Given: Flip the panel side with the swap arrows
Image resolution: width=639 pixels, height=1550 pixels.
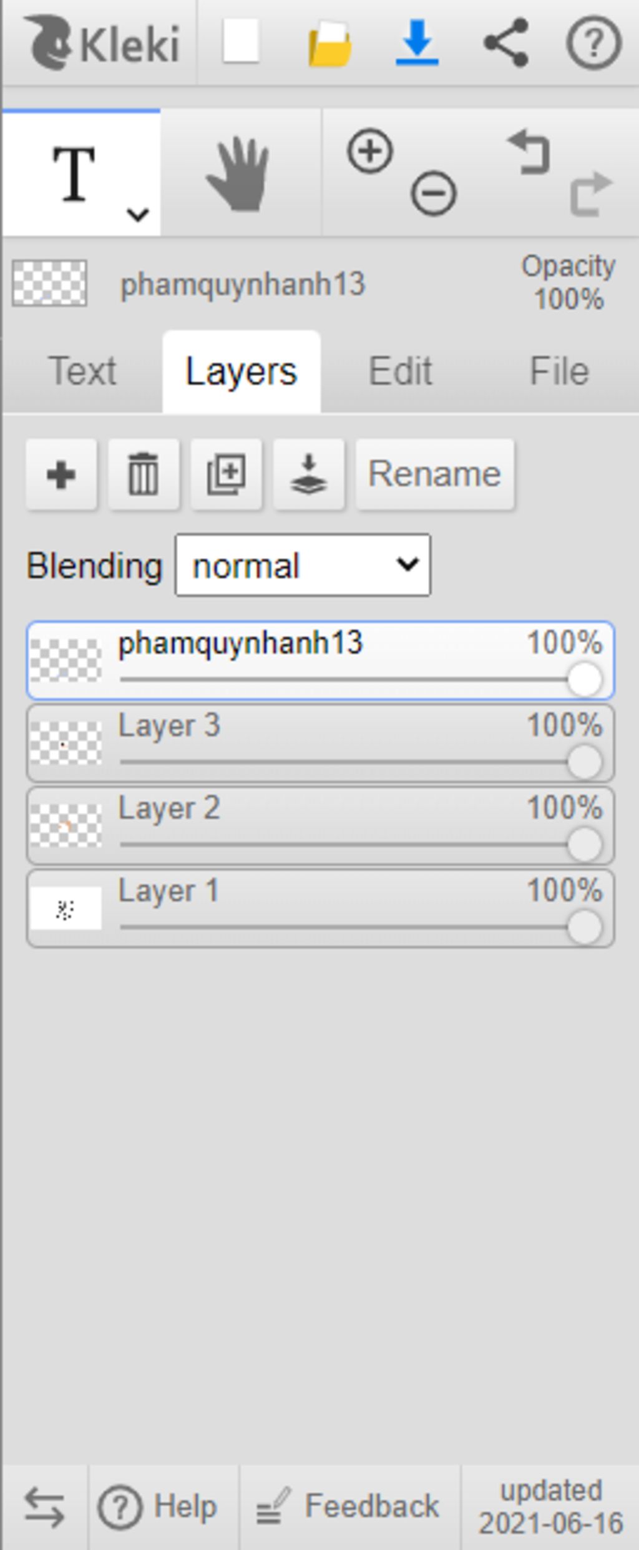Looking at the screenshot, I should [x=44, y=1507].
